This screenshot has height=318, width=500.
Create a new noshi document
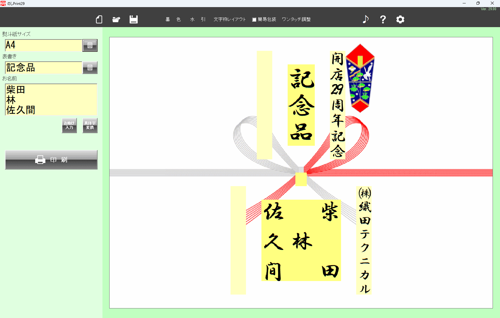coord(99,19)
